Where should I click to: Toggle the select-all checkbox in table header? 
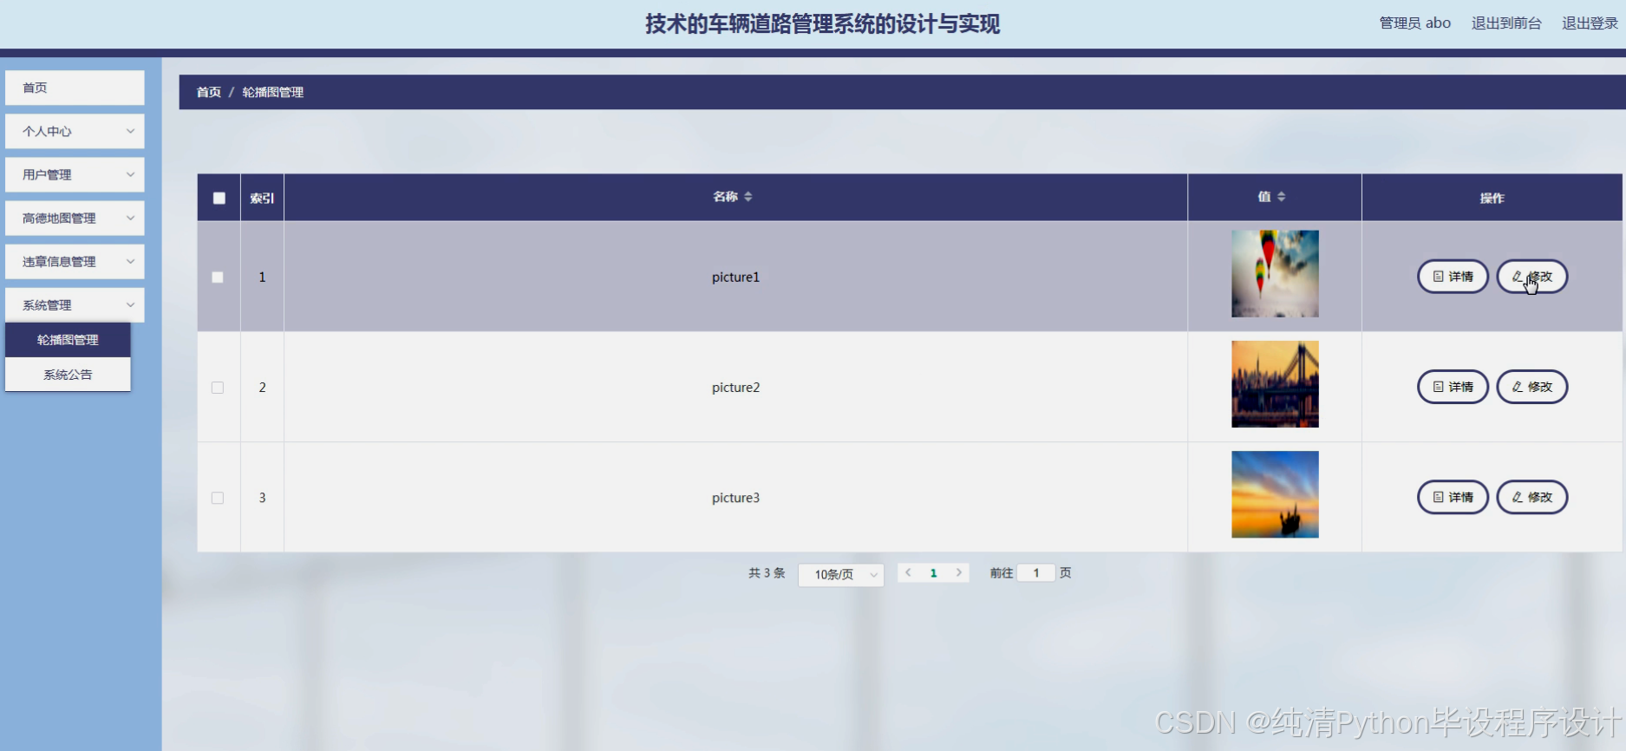click(219, 198)
